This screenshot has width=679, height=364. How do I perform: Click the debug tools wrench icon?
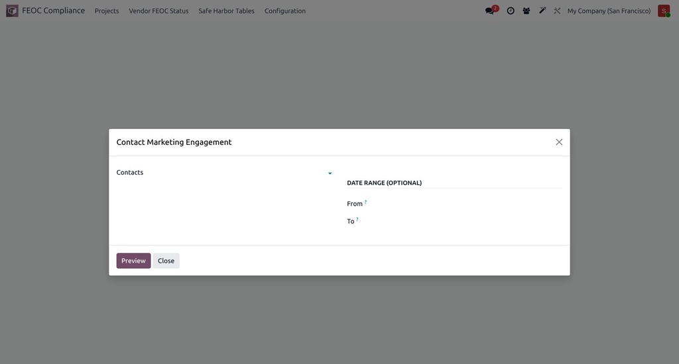pyautogui.click(x=557, y=11)
